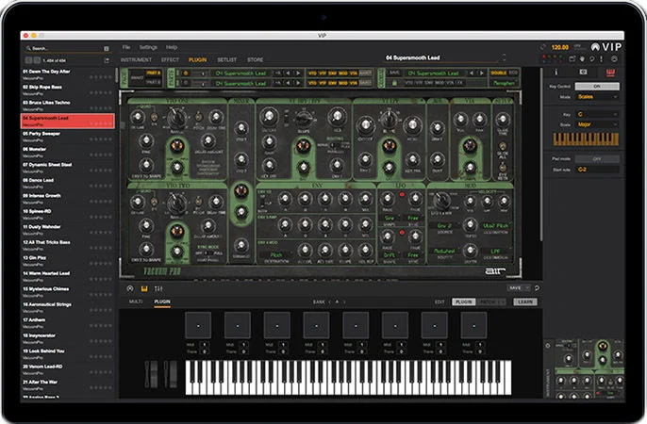Click the exclamation panic icon
The width and height of the screenshot is (647, 424).
tap(601, 59)
